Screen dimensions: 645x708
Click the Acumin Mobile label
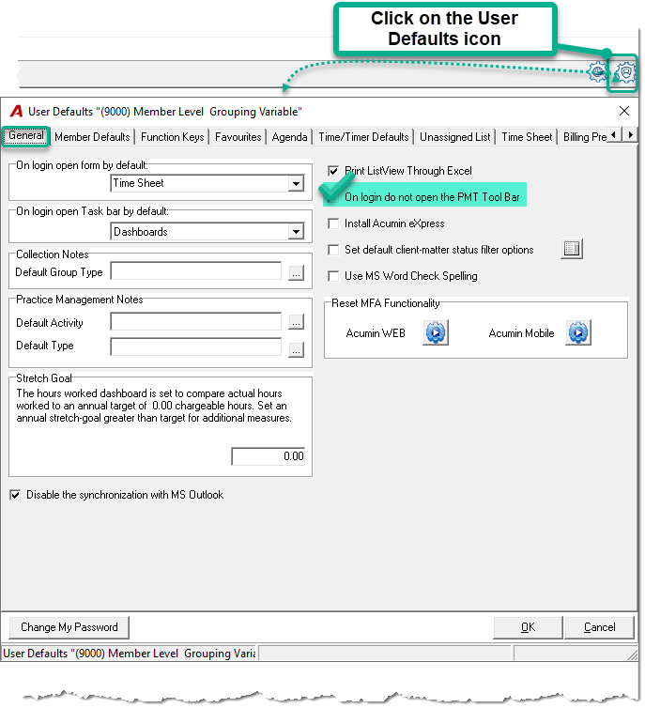pos(521,333)
